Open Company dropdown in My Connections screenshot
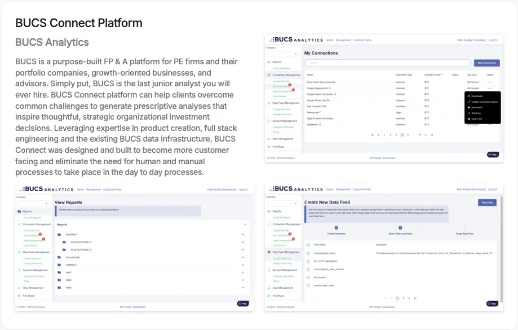The image size is (518, 330). point(282,54)
